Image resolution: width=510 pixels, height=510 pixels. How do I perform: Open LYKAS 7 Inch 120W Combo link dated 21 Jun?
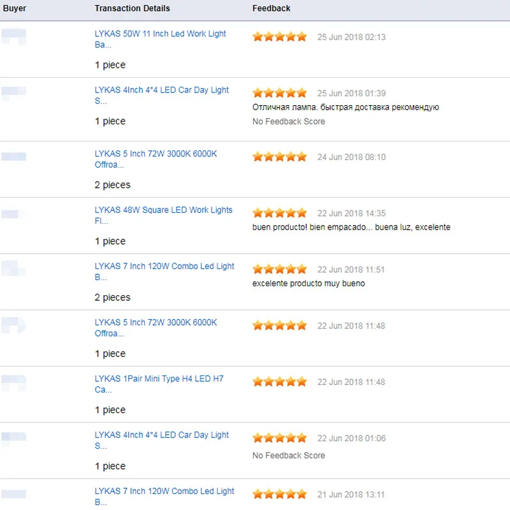(x=164, y=497)
